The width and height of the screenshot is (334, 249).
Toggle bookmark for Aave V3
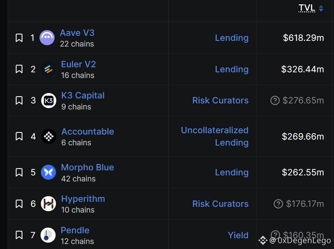19,38
